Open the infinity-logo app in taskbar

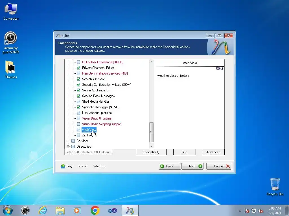[x=113, y=210]
